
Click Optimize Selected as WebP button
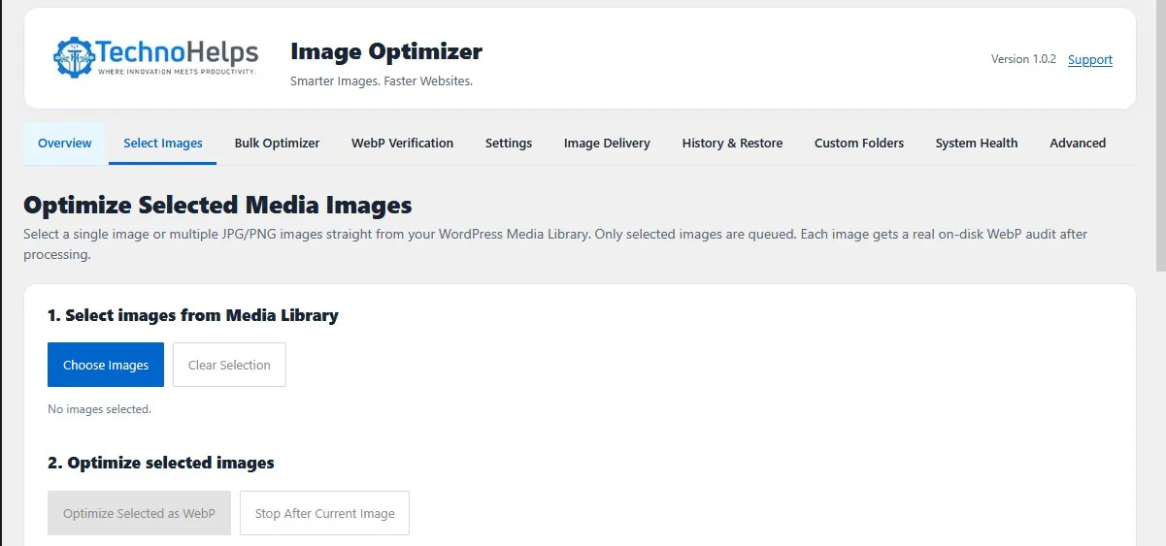pos(139,513)
